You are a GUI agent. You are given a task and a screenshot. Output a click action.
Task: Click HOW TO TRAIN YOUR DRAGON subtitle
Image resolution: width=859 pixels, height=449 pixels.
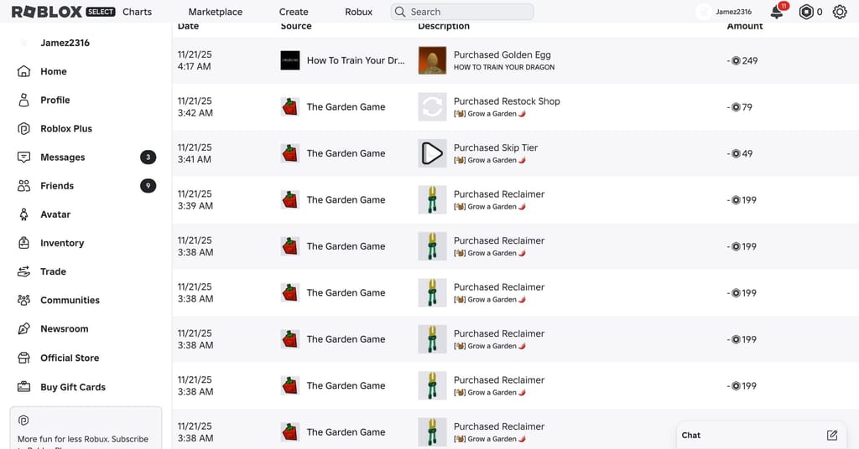pyautogui.click(x=504, y=67)
